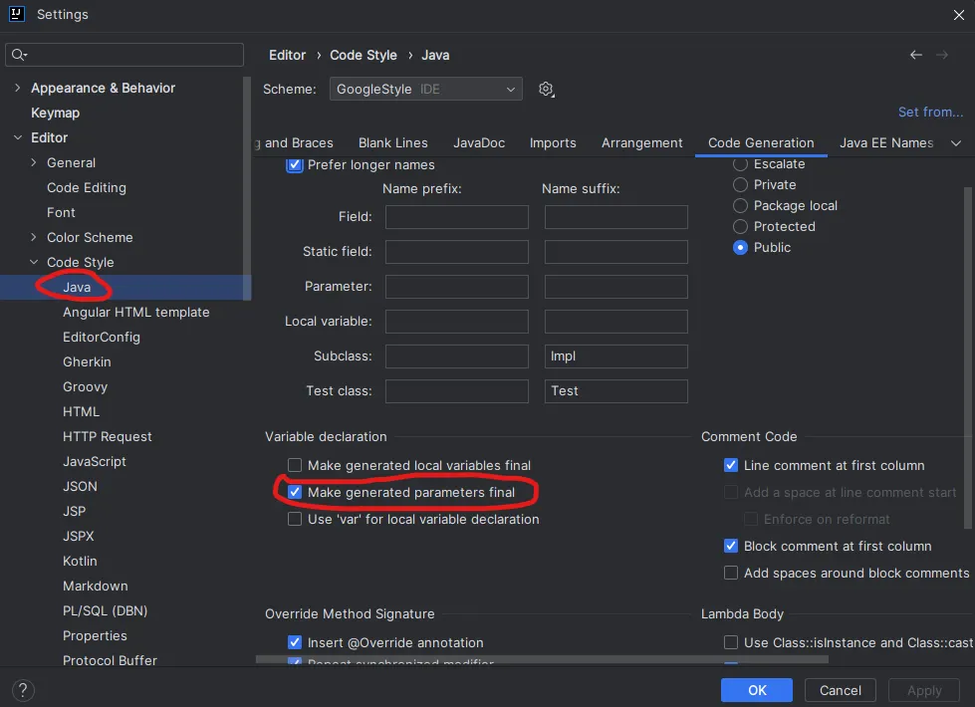Click the Subclass suffix field containing Impl

(616, 355)
